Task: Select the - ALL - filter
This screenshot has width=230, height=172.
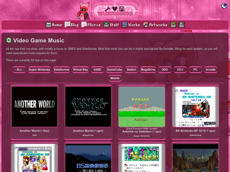Action: pos(19,70)
